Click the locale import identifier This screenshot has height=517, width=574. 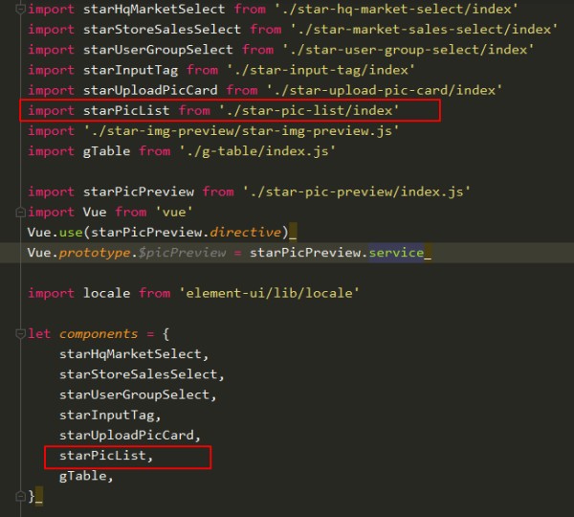coord(106,293)
